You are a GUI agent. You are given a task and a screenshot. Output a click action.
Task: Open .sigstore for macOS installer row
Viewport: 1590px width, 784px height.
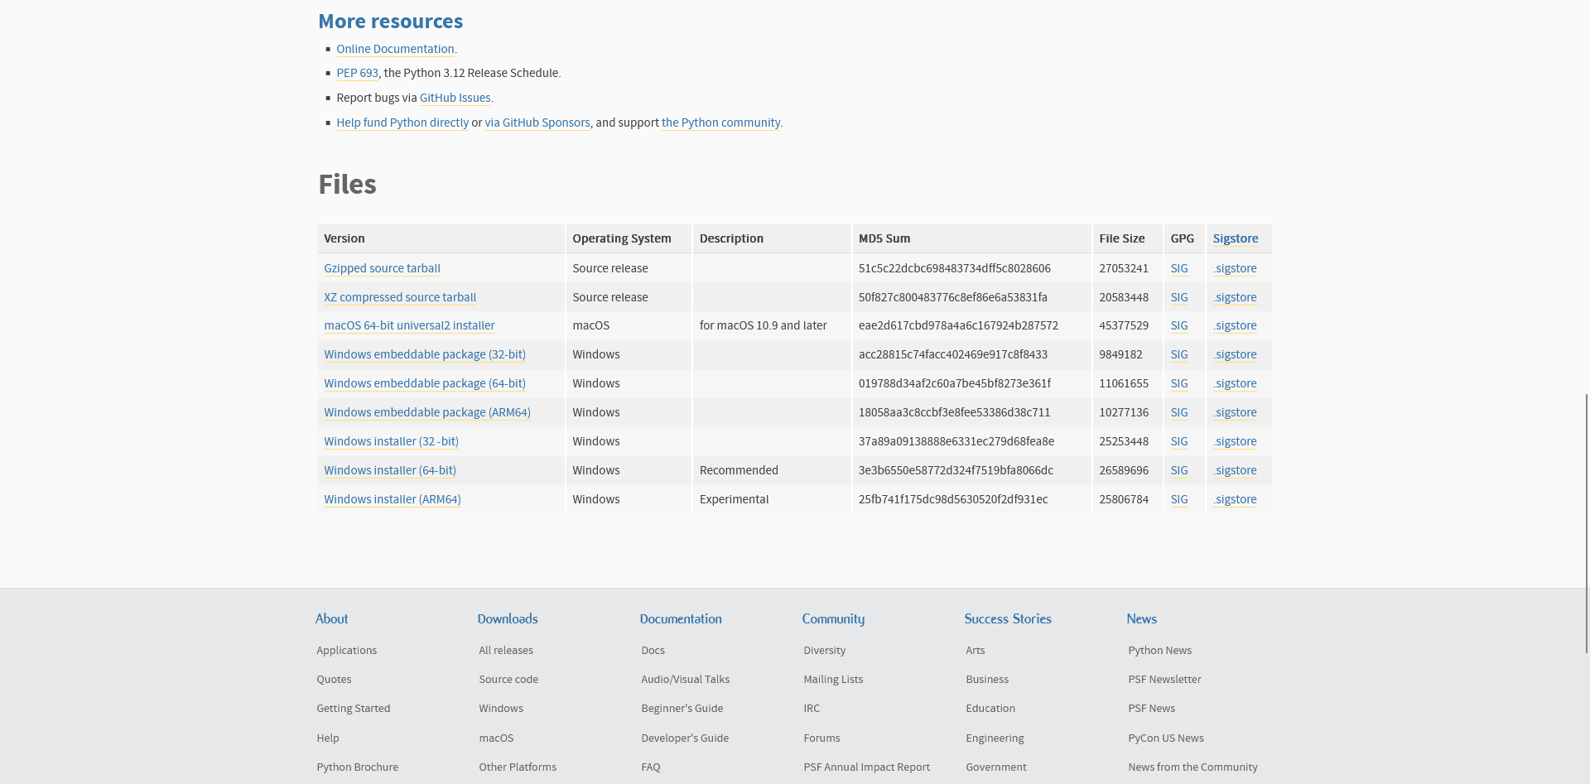pyautogui.click(x=1235, y=325)
